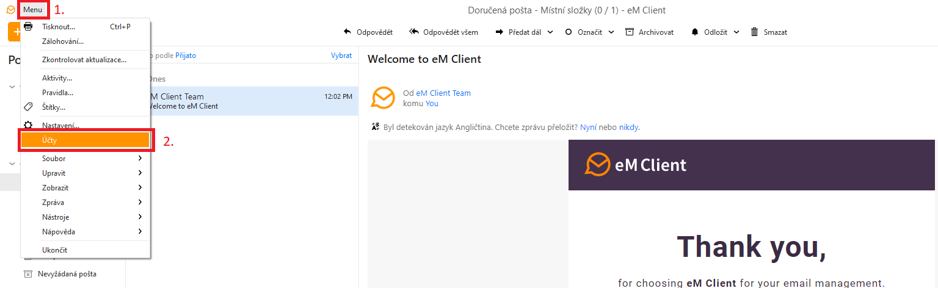Open the Nevyžádaná pošta folder
The height and width of the screenshot is (288, 938).
click(x=67, y=274)
